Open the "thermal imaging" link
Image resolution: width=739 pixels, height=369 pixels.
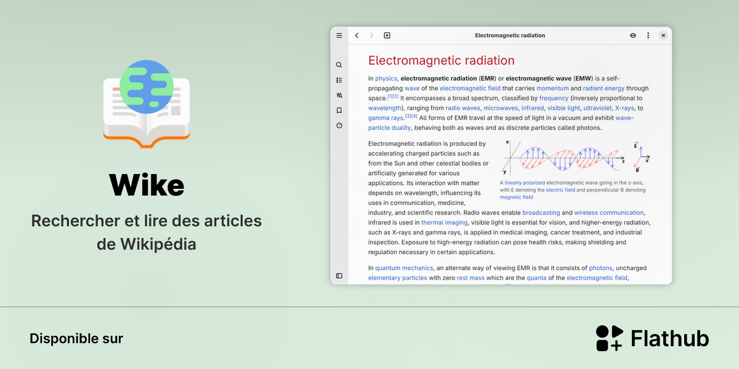(x=444, y=223)
